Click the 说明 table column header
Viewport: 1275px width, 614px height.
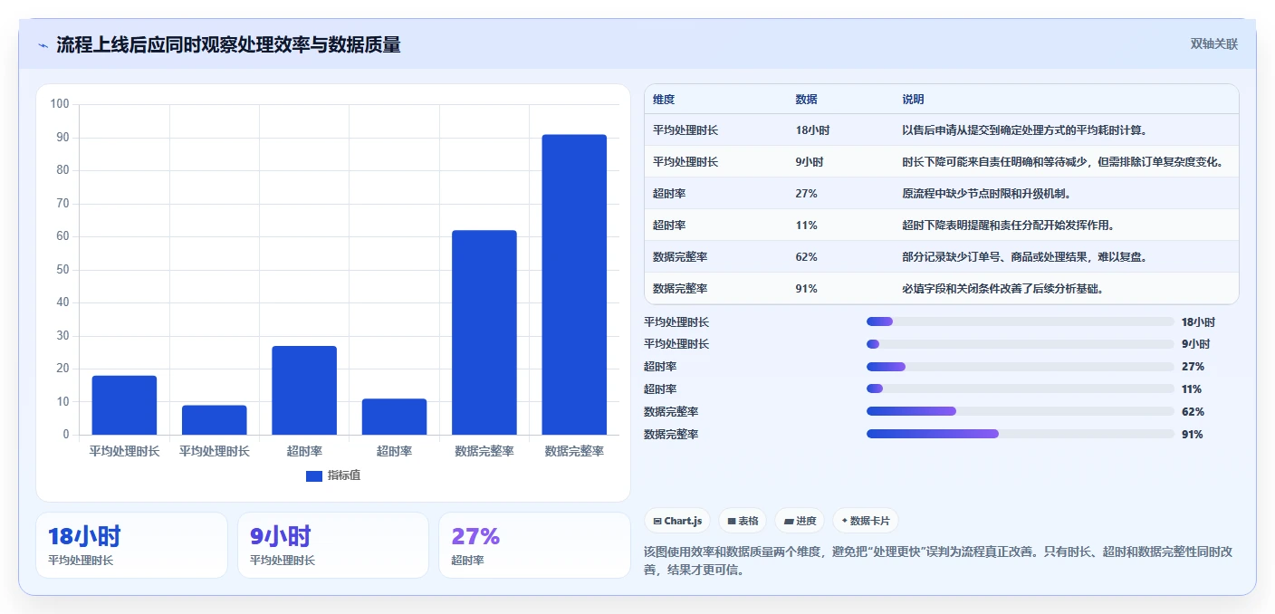click(913, 100)
